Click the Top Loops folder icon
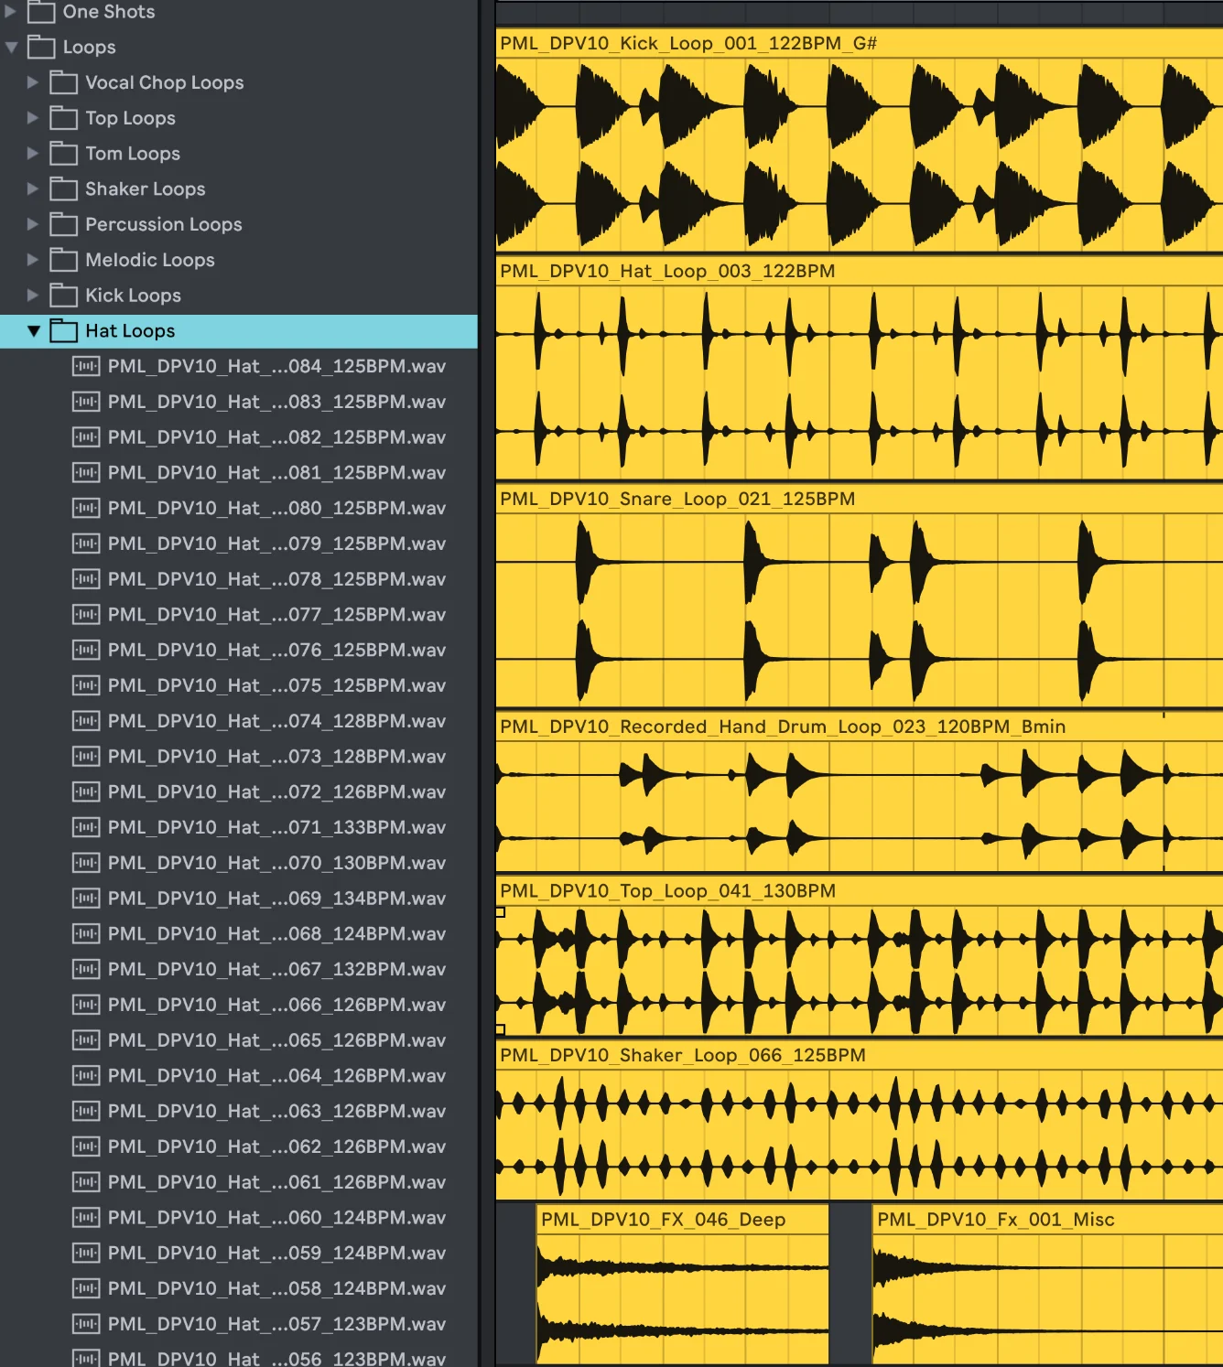 pyautogui.click(x=63, y=118)
